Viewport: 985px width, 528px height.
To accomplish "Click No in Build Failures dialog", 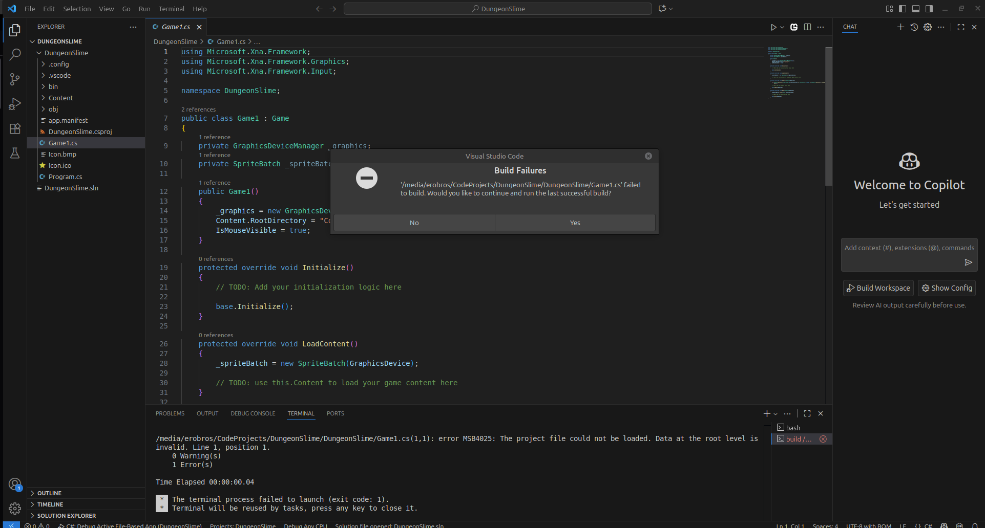I will pyautogui.click(x=414, y=223).
